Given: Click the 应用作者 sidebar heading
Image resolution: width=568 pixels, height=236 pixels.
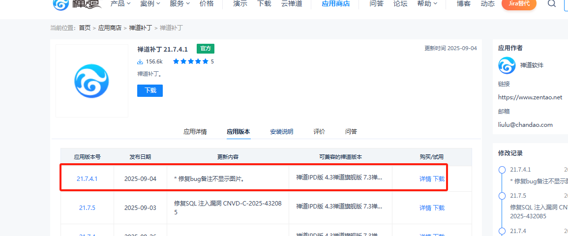Looking at the screenshot, I should point(510,48).
